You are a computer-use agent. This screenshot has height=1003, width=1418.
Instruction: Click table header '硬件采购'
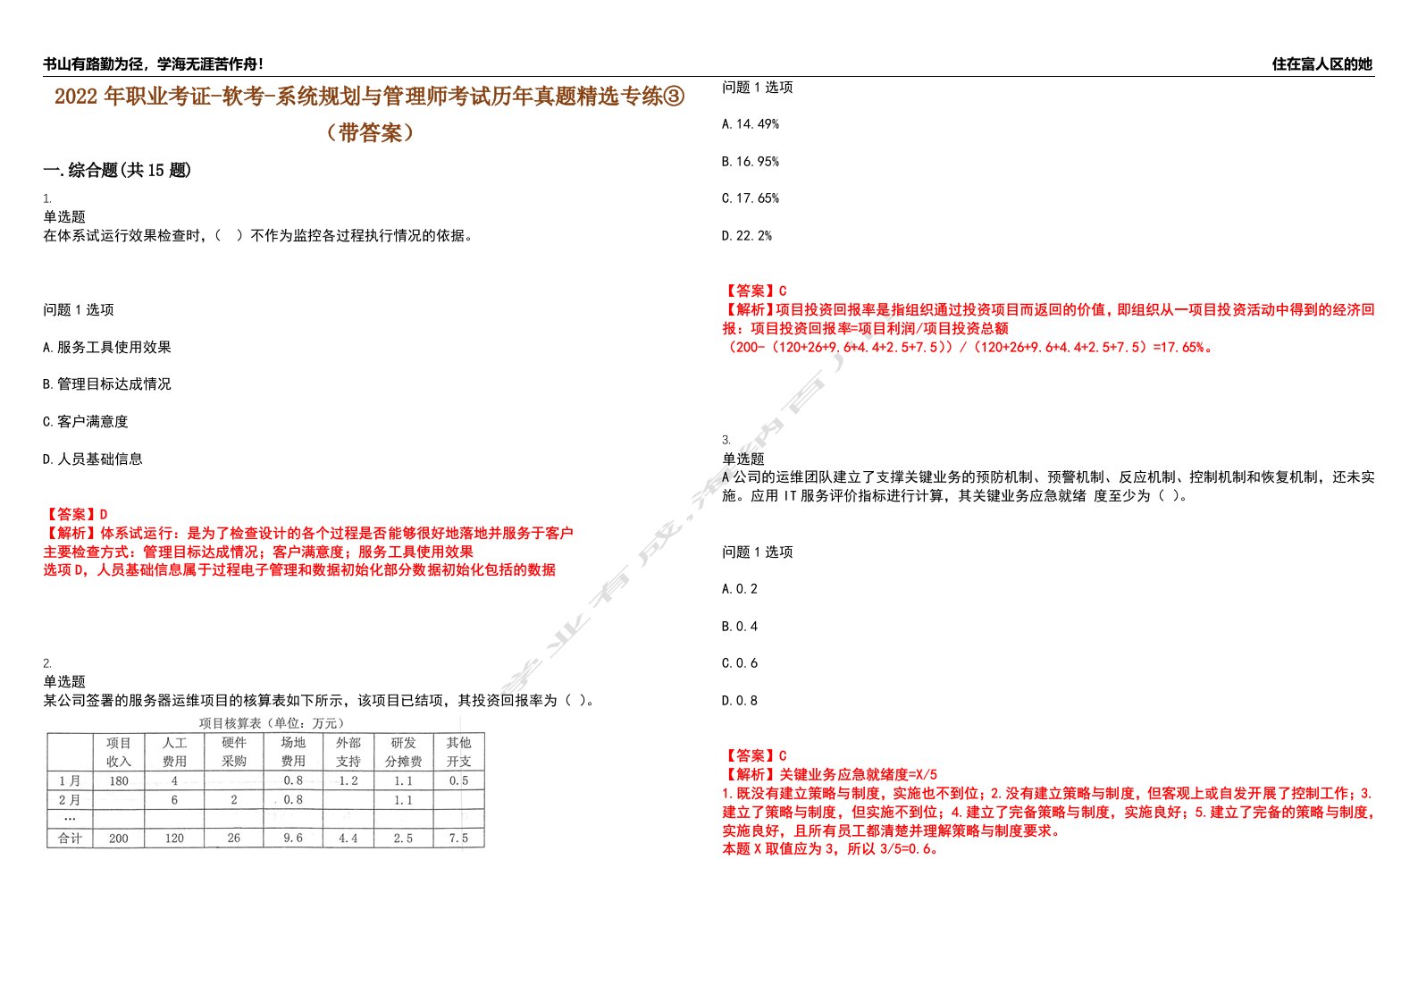234,752
